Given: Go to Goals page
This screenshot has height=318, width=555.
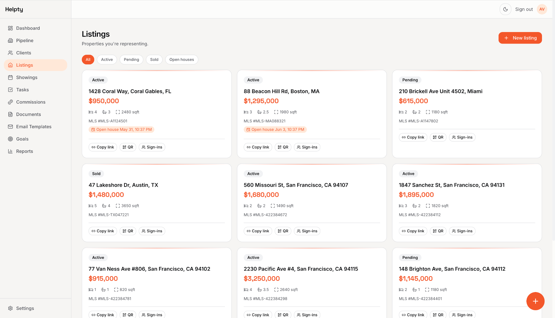Looking at the screenshot, I should click(36, 139).
